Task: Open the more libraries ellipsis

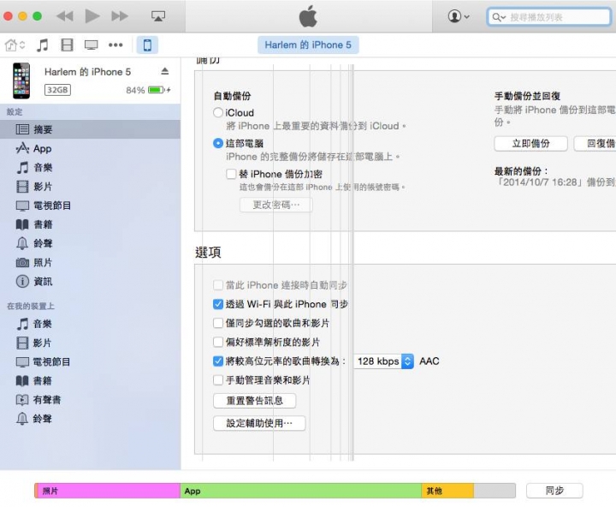Action: point(115,45)
